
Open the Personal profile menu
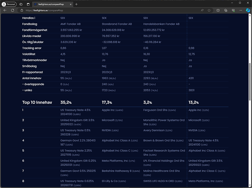(9, 4)
